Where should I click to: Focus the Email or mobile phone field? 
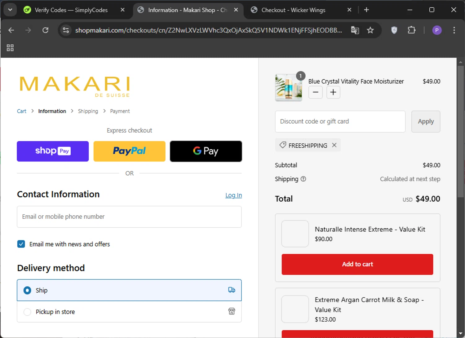[x=129, y=217]
